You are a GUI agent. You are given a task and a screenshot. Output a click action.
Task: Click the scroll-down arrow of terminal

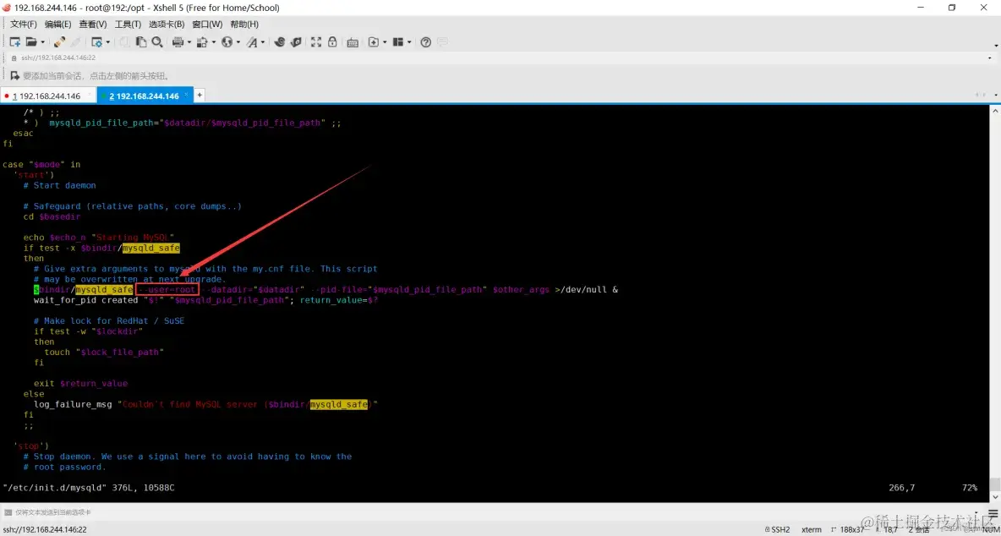click(x=995, y=497)
